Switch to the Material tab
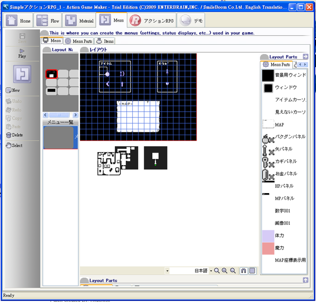This screenshot has width=316, height=302. [x=79, y=21]
